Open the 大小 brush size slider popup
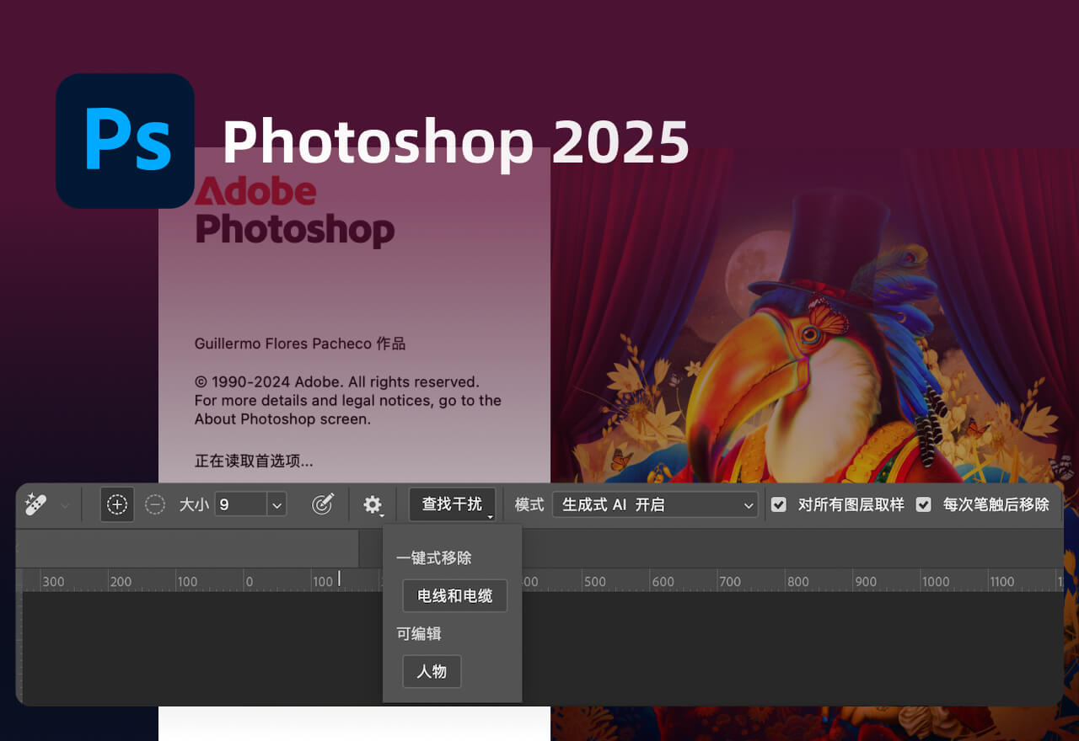1079x741 pixels. coord(277,504)
